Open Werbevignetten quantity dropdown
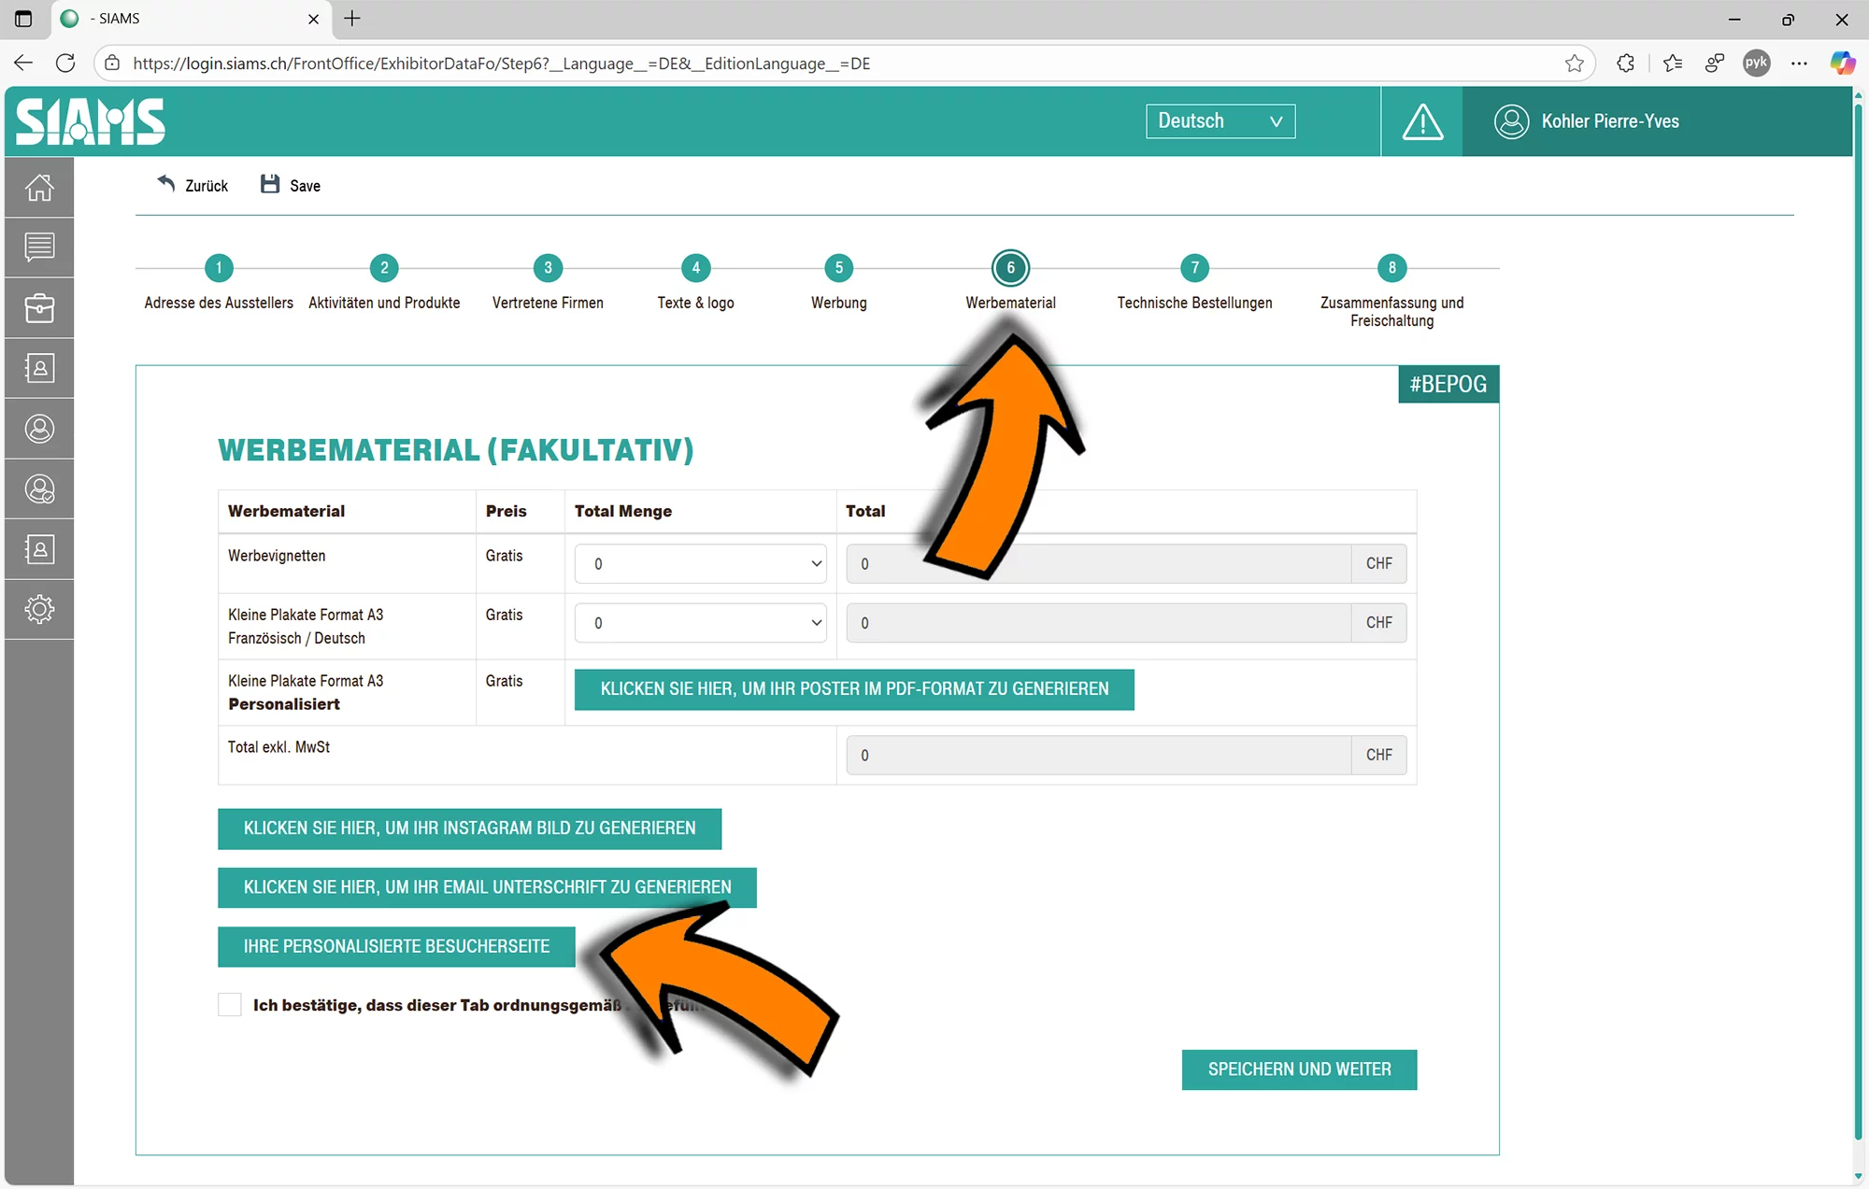The height and width of the screenshot is (1189, 1869). click(700, 564)
